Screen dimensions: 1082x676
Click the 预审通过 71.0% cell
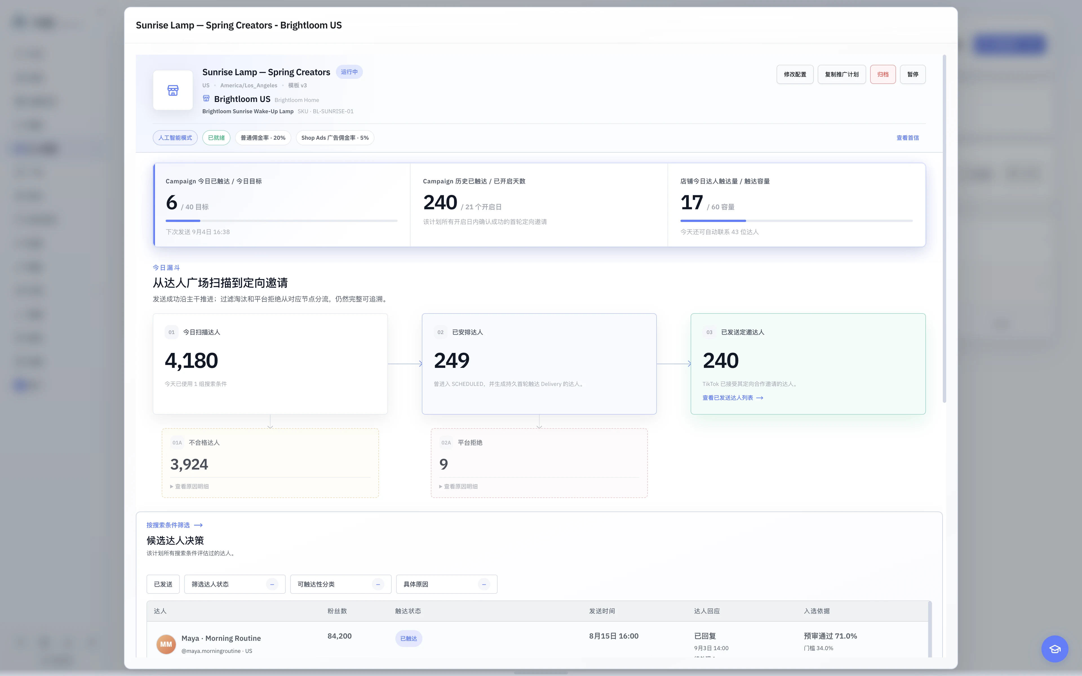[830, 636]
